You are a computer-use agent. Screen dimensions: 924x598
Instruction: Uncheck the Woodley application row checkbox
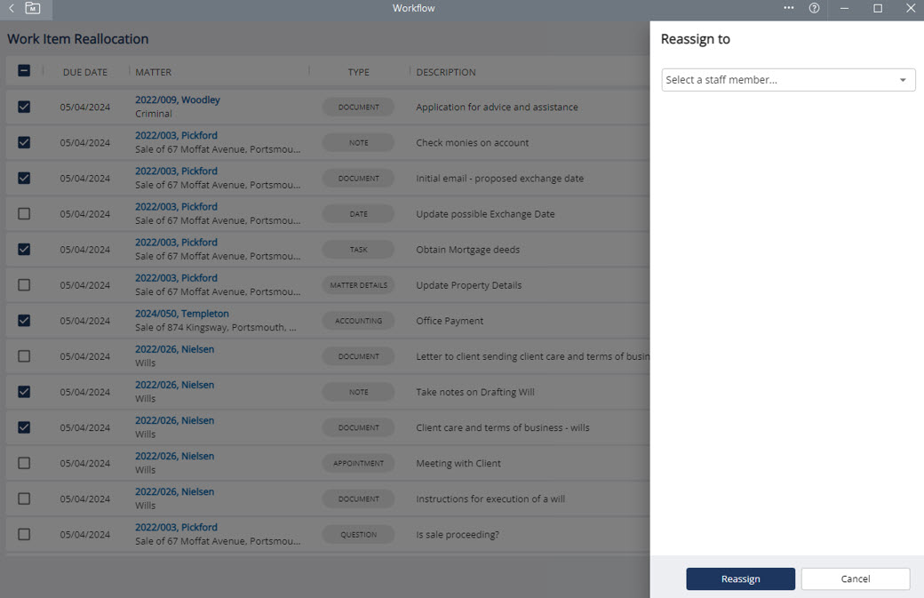(x=24, y=107)
